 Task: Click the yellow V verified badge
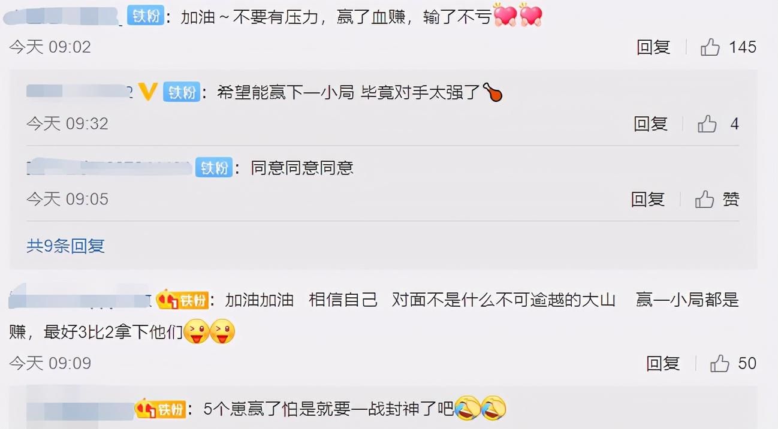(147, 92)
